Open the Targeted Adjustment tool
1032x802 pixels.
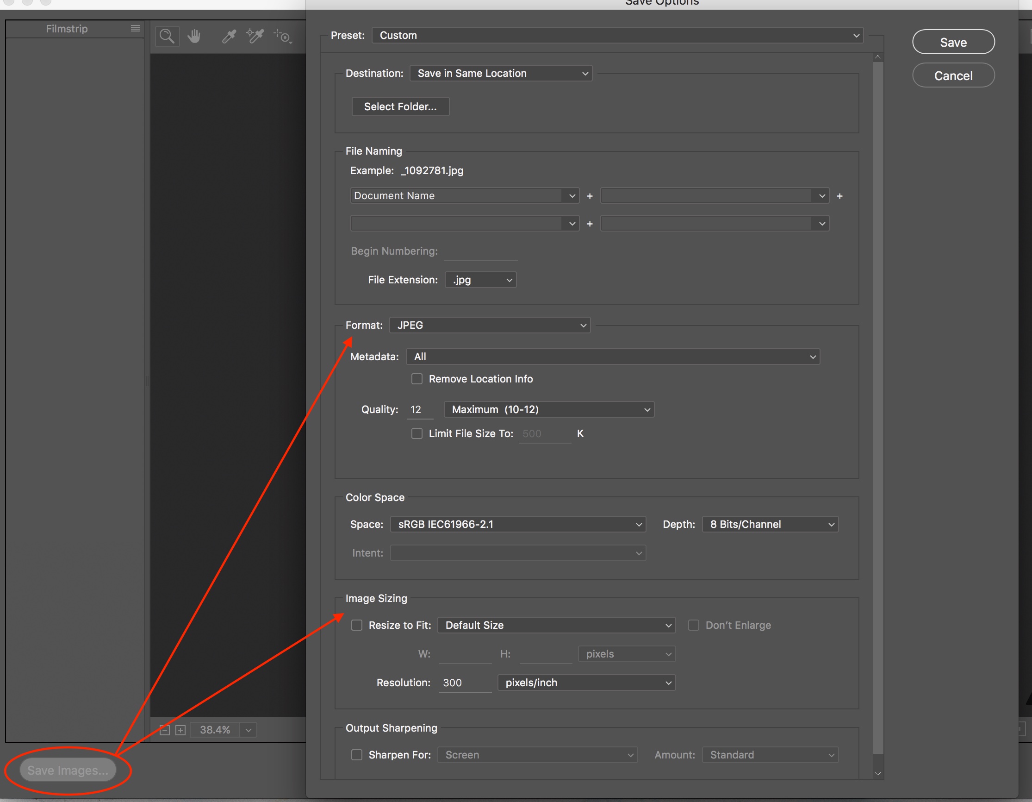click(282, 37)
